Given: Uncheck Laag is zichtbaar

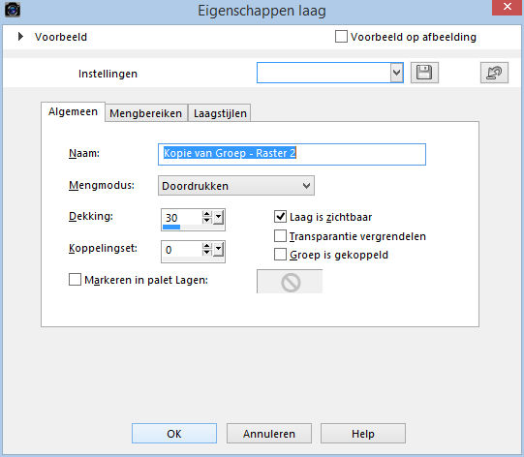Looking at the screenshot, I should click(x=280, y=217).
